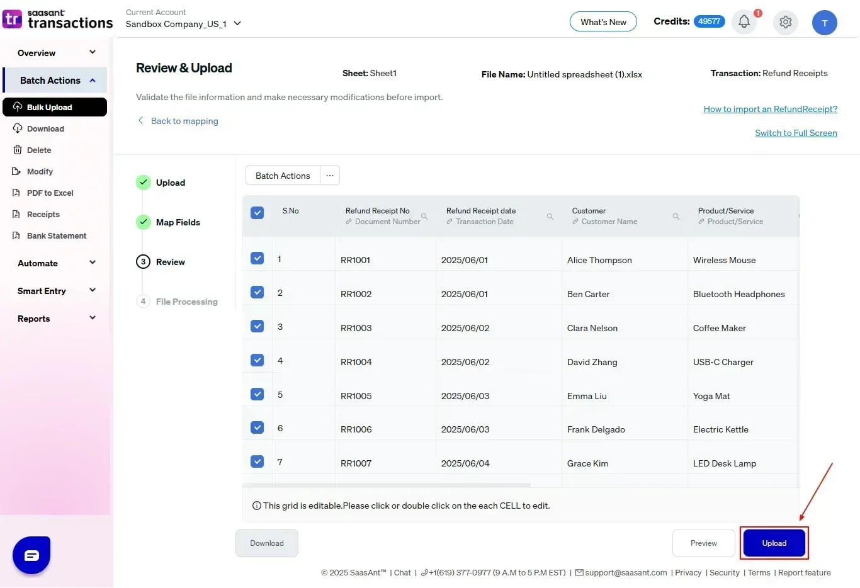Viewport: 860px width, 588px height.
Task: Open the Overview section
Action: [55, 52]
